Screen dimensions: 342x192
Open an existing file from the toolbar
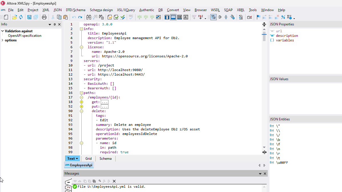point(14,17)
